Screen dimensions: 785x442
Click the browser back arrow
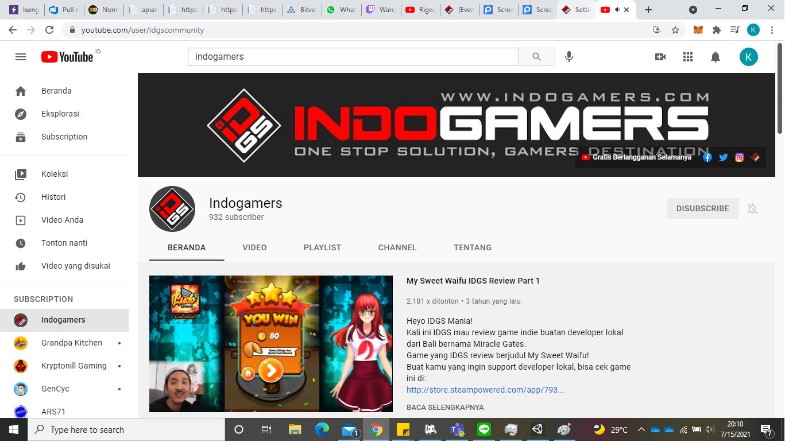click(13, 30)
